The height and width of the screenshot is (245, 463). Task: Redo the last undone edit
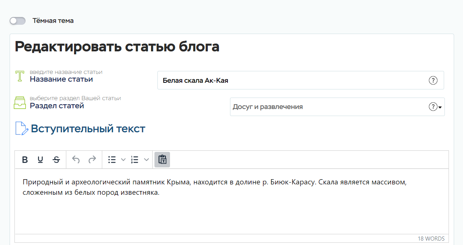point(92,160)
